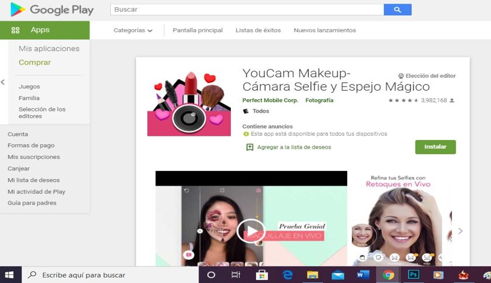
Task: Go to Listas de éxitos
Action: (x=258, y=30)
